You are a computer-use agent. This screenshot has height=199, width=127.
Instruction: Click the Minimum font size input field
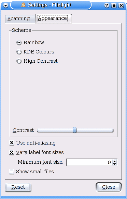[89, 162]
